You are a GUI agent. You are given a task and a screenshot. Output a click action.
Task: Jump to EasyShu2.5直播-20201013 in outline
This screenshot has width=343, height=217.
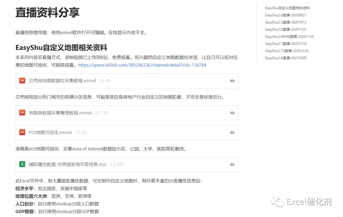click(x=286, y=22)
